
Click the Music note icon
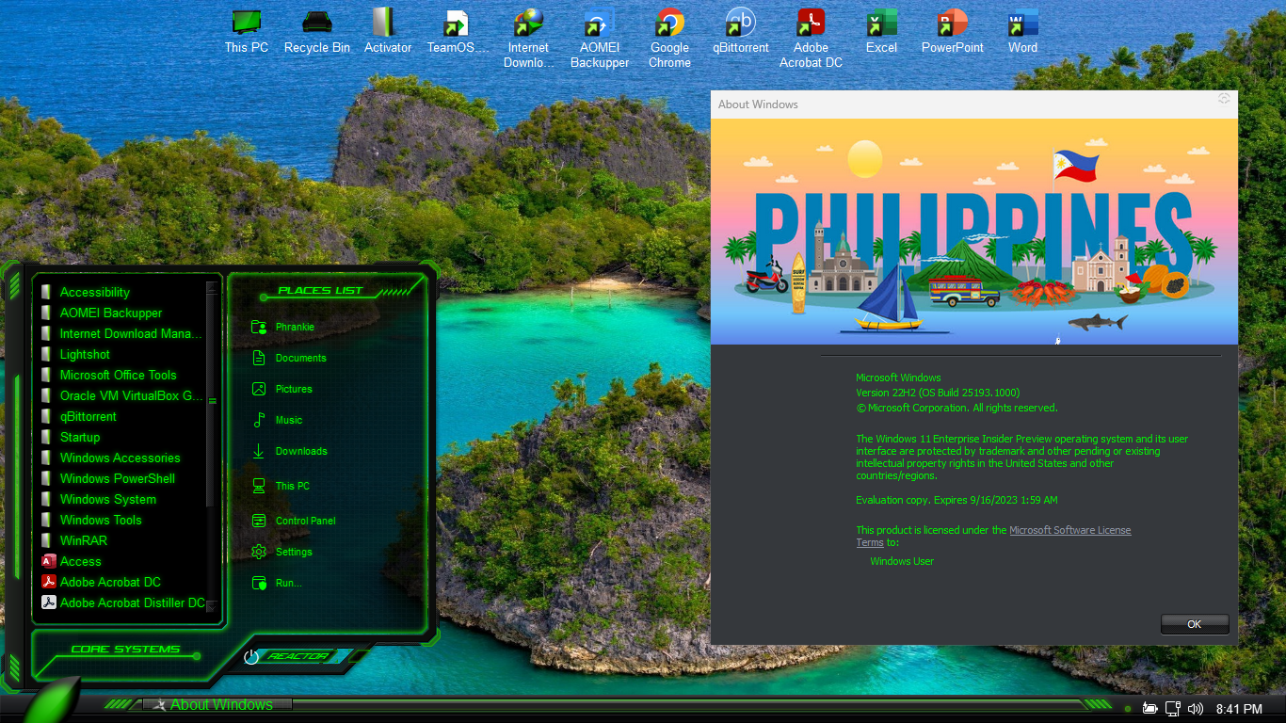point(259,420)
